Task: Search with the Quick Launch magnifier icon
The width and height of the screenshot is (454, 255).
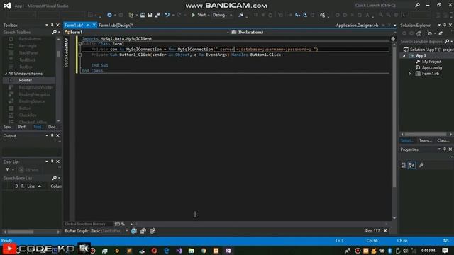Action: [x=418, y=5]
